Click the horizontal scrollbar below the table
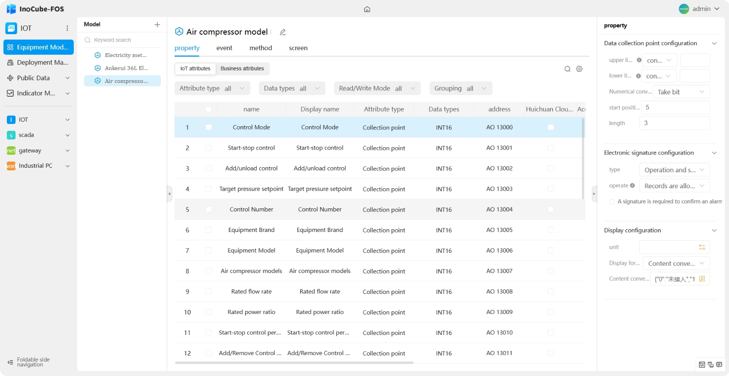The image size is (729, 376). click(x=294, y=363)
